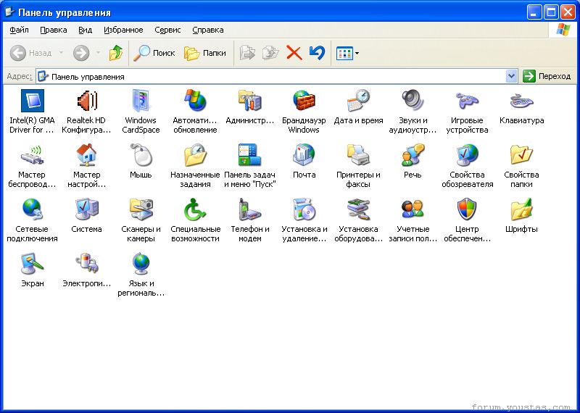Open the Вид menu

[x=85, y=30]
